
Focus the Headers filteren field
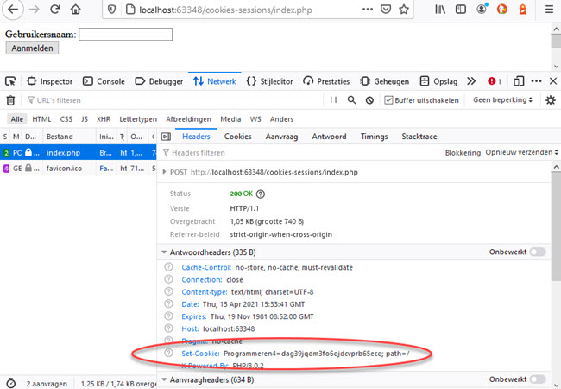pyautogui.click(x=300, y=153)
